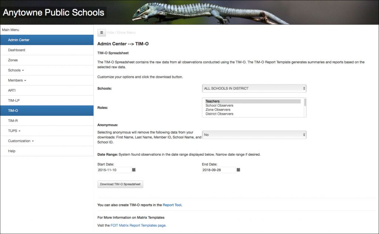379x234 pixels.
Task: Click the hamburger Hide/Show Menu icon
Action: tap(102, 32)
